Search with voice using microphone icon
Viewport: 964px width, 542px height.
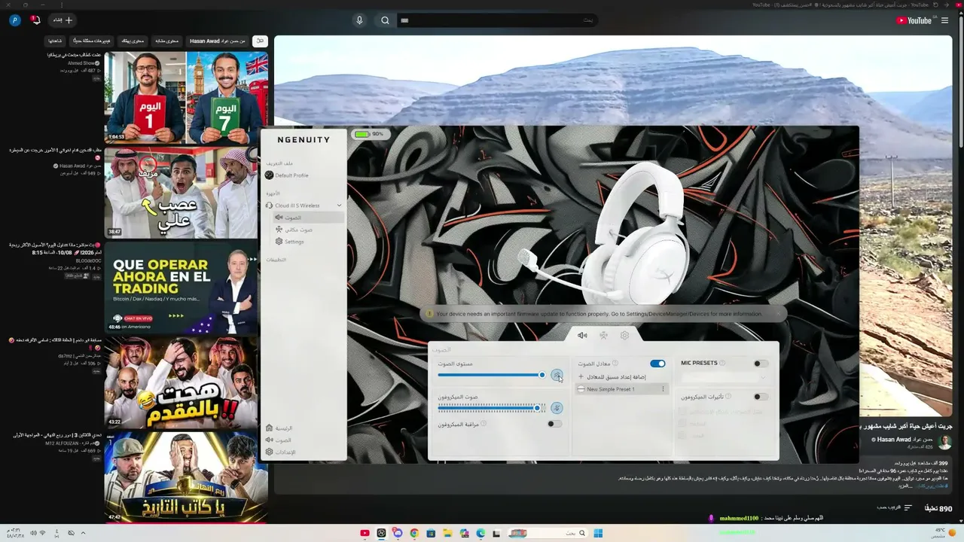pyautogui.click(x=359, y=20)
